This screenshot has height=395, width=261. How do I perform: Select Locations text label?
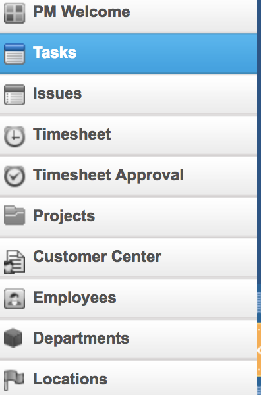71,379
